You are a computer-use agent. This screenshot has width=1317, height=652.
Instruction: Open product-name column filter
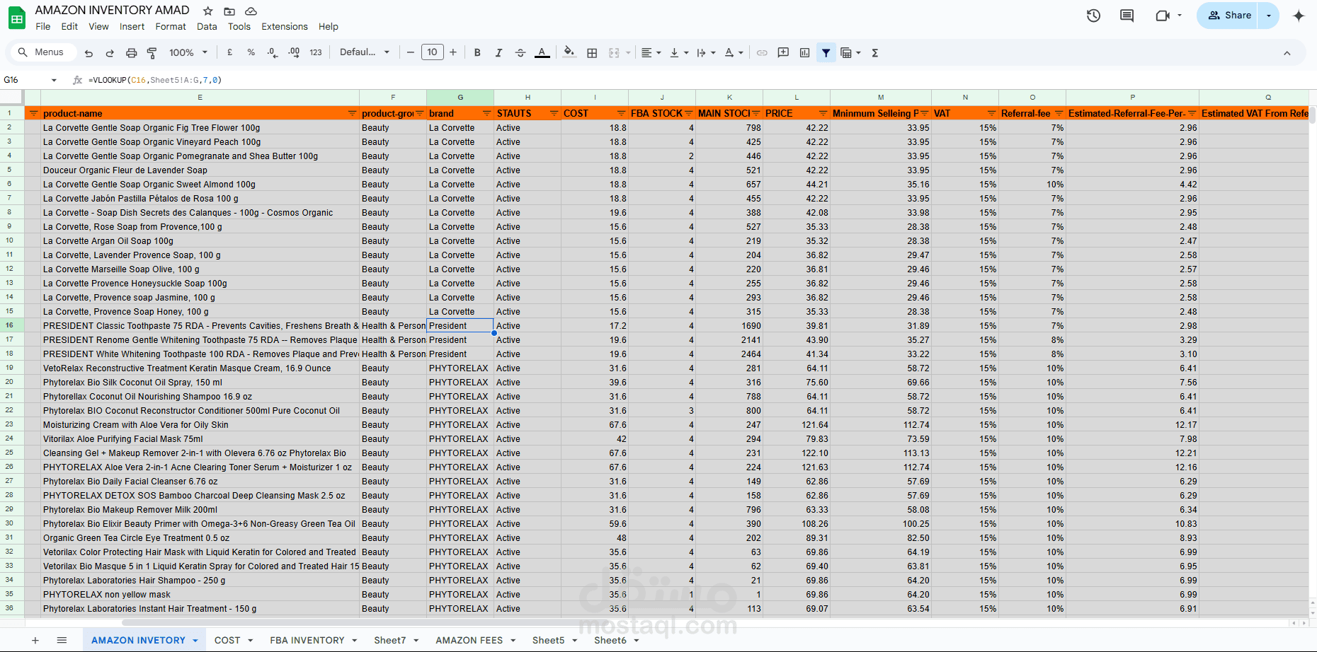pos(352,113)
